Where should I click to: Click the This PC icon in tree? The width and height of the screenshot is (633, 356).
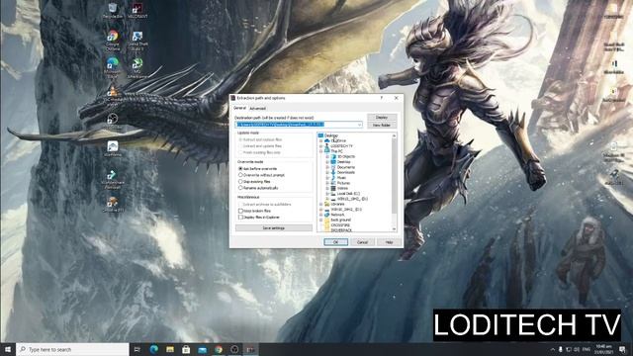pyautogui.click(x=326, y=150)
